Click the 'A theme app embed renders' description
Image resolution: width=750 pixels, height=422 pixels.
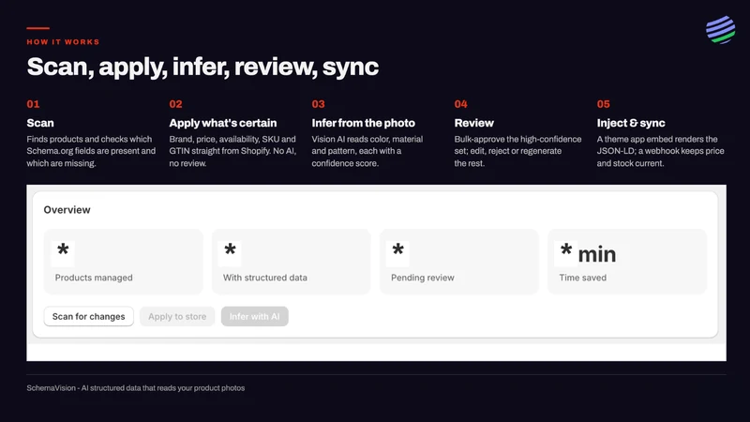click(661, 151)
